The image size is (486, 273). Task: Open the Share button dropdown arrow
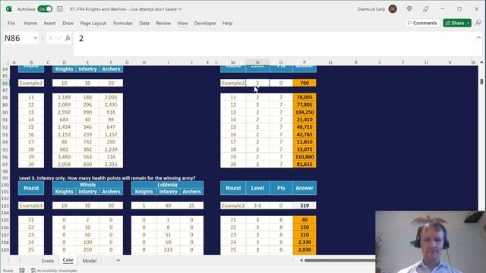[469, 23]
